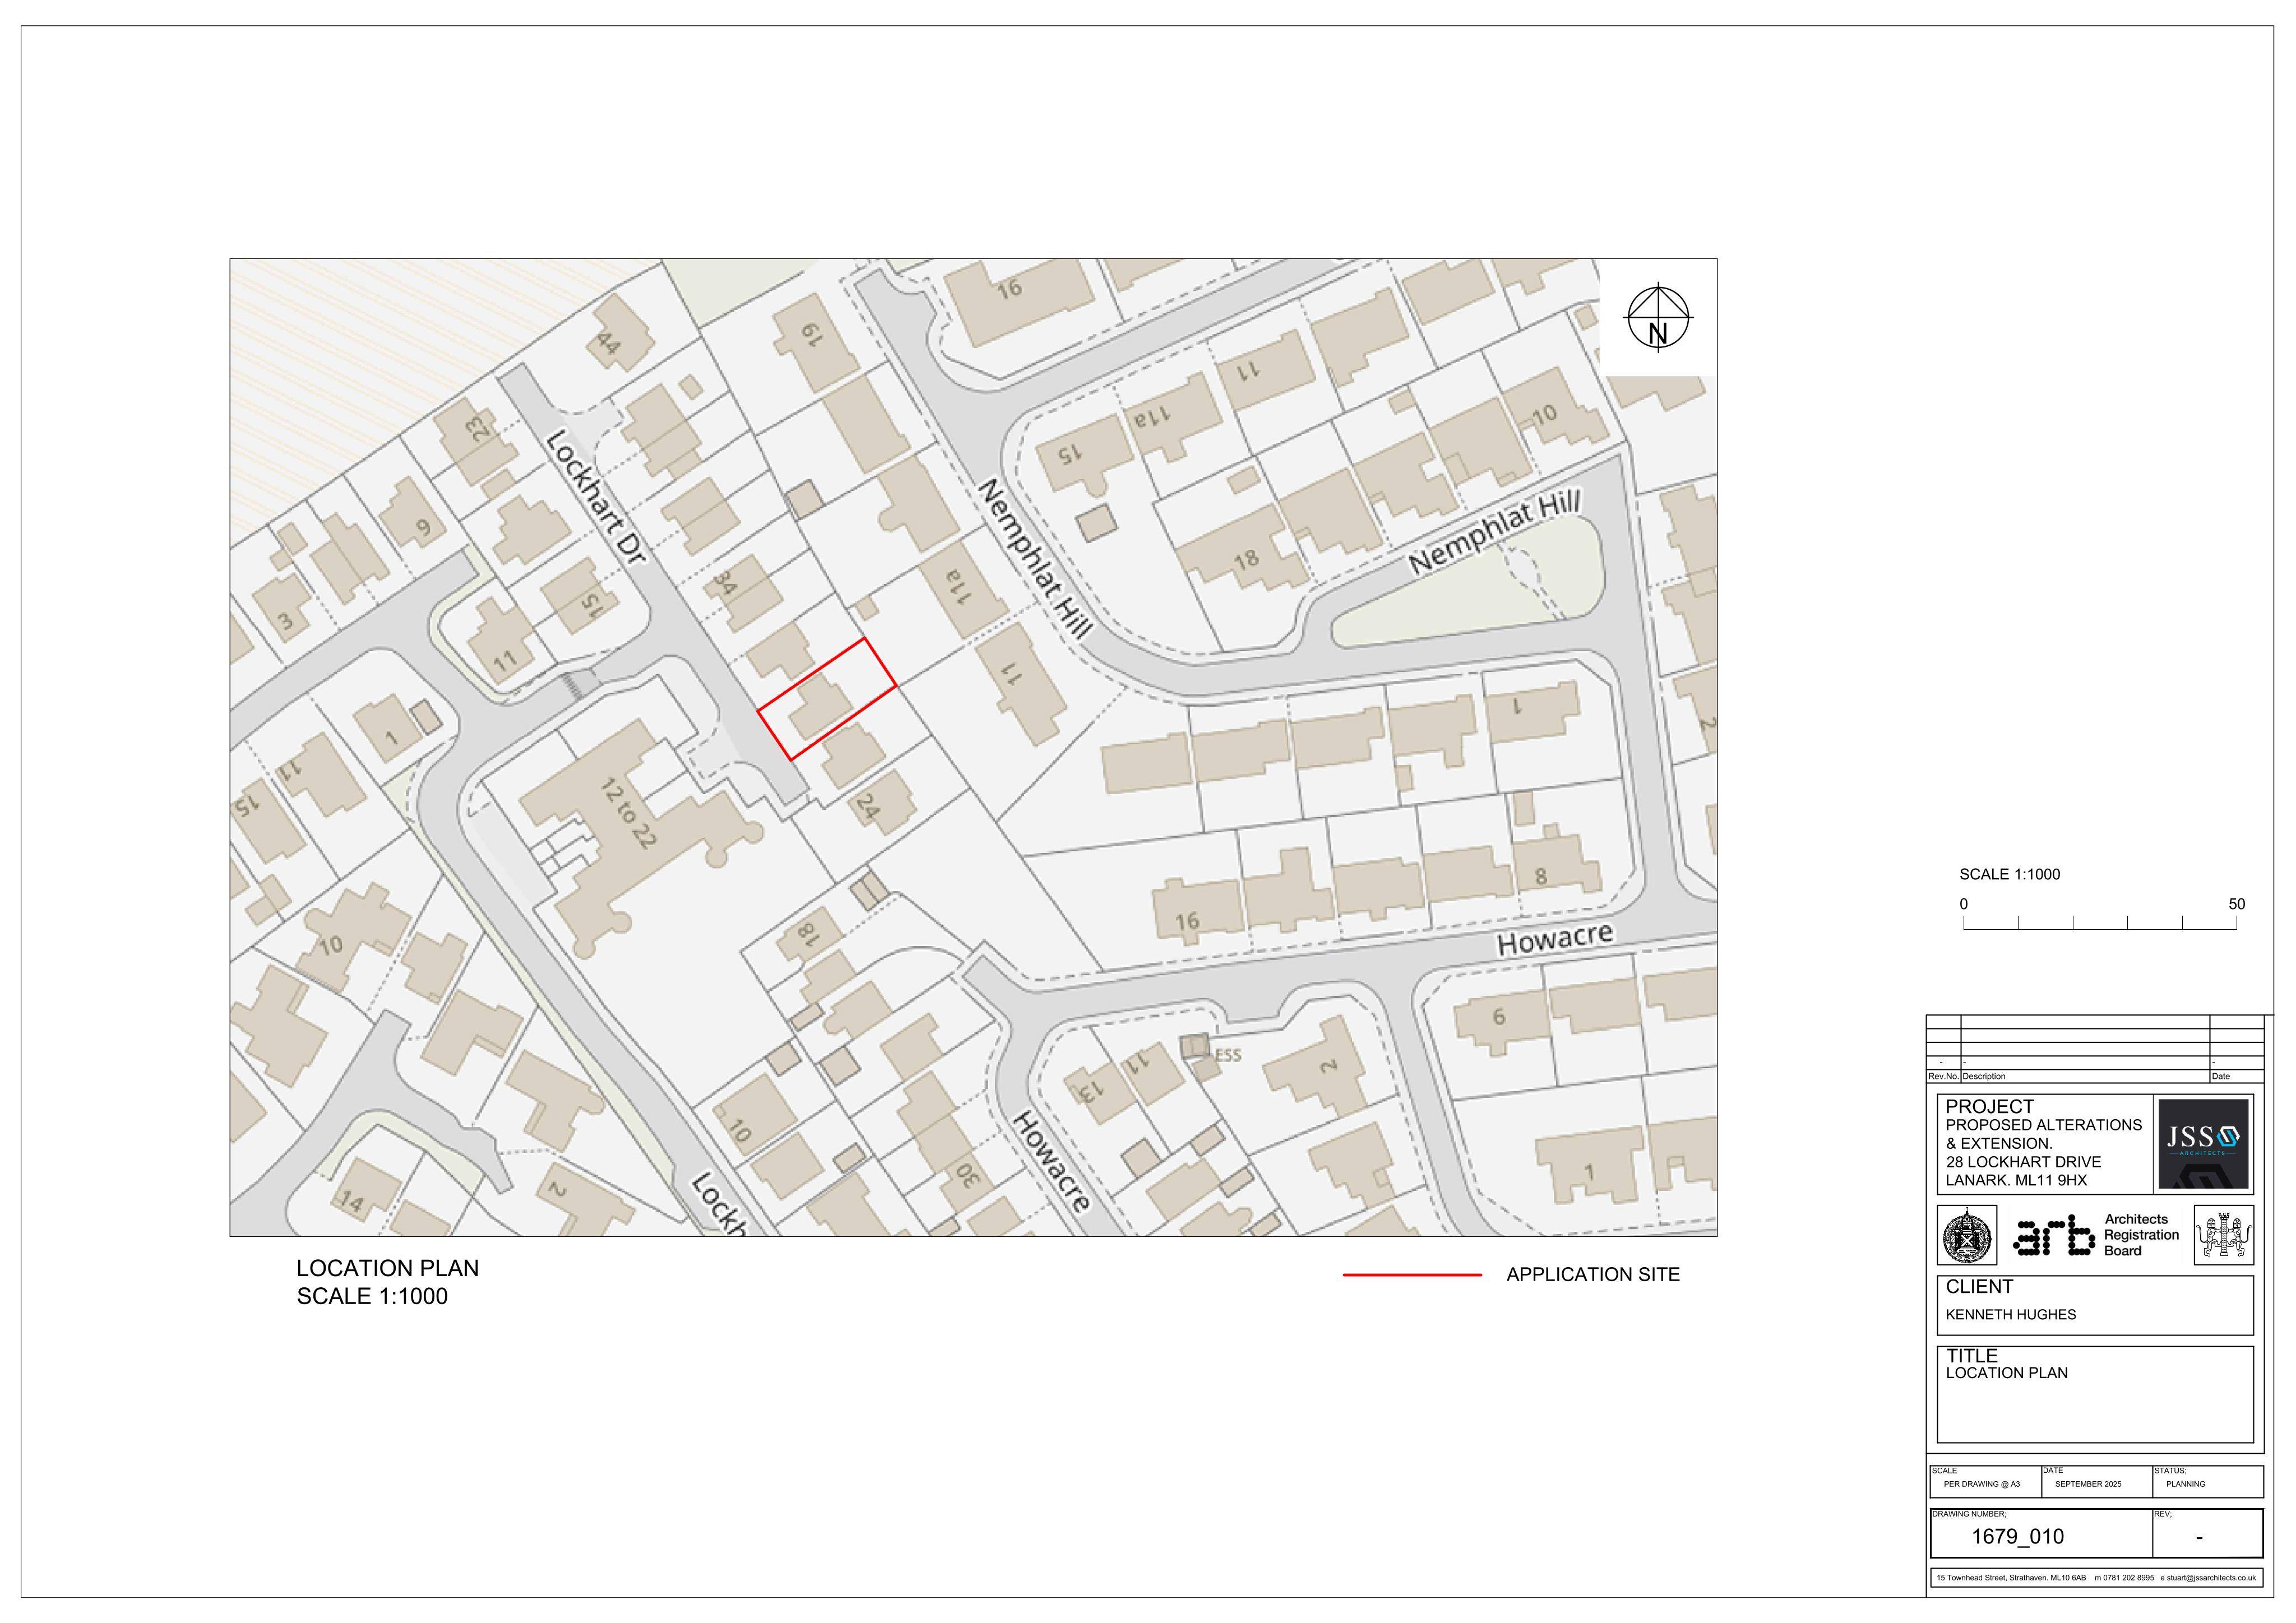Click the TITLE heading
This screenshot has width=2296, height=1623.
click(x=1971, y=1356)
